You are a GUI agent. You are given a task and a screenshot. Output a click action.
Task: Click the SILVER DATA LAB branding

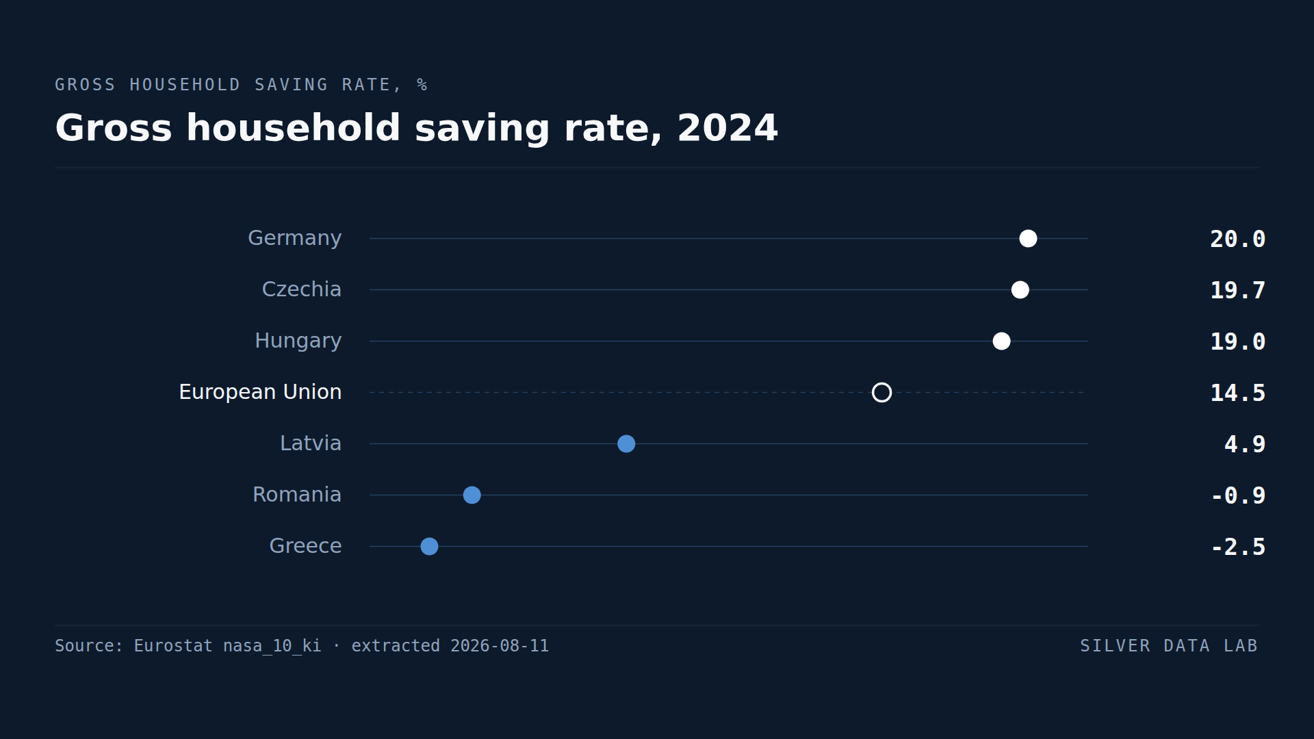[1169, 646]
